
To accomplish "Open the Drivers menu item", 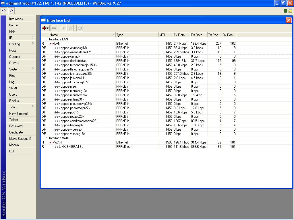I will click(21, 63).
